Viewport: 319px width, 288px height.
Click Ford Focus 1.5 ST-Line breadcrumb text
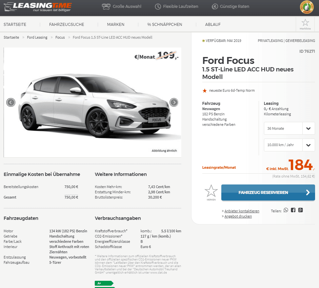click(x=112, y=37)
